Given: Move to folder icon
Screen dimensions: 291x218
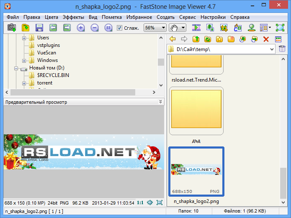Looking at the screenshot, I should pyautogui.click(x=255, y=39).
